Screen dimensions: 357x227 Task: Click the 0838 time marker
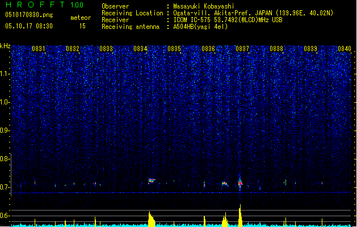click(x=276, y=49)
